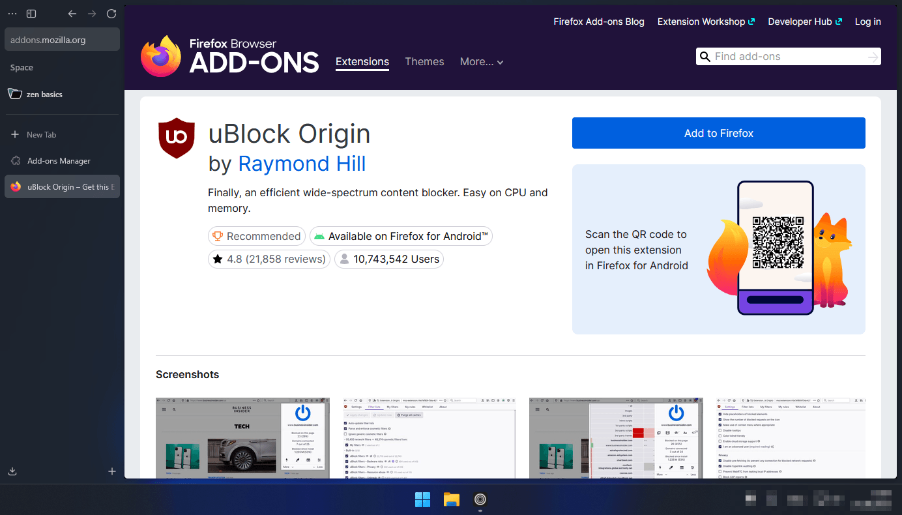
Task: Open File Explorer from the taskbar
Action: coord(452,499)
